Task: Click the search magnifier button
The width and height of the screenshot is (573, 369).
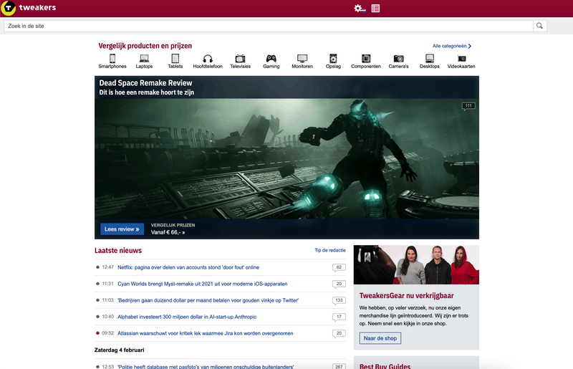Action: (x=539, y=26)
